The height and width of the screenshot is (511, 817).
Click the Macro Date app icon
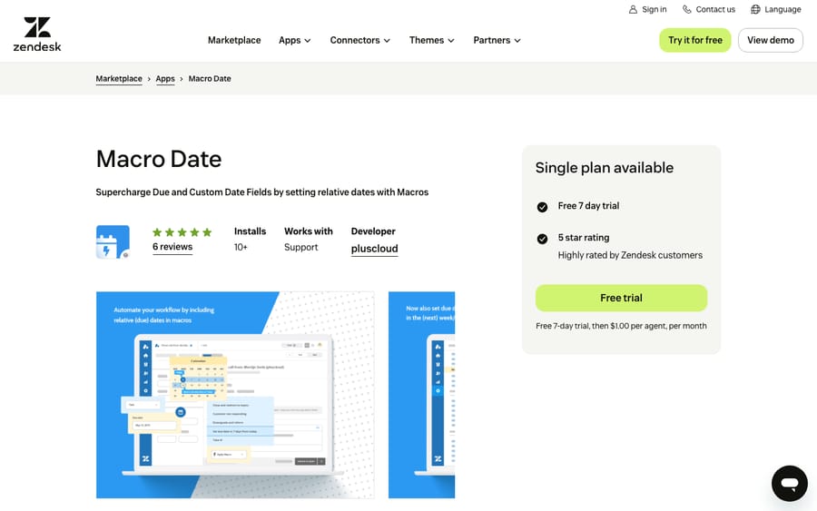pos(113,241)
